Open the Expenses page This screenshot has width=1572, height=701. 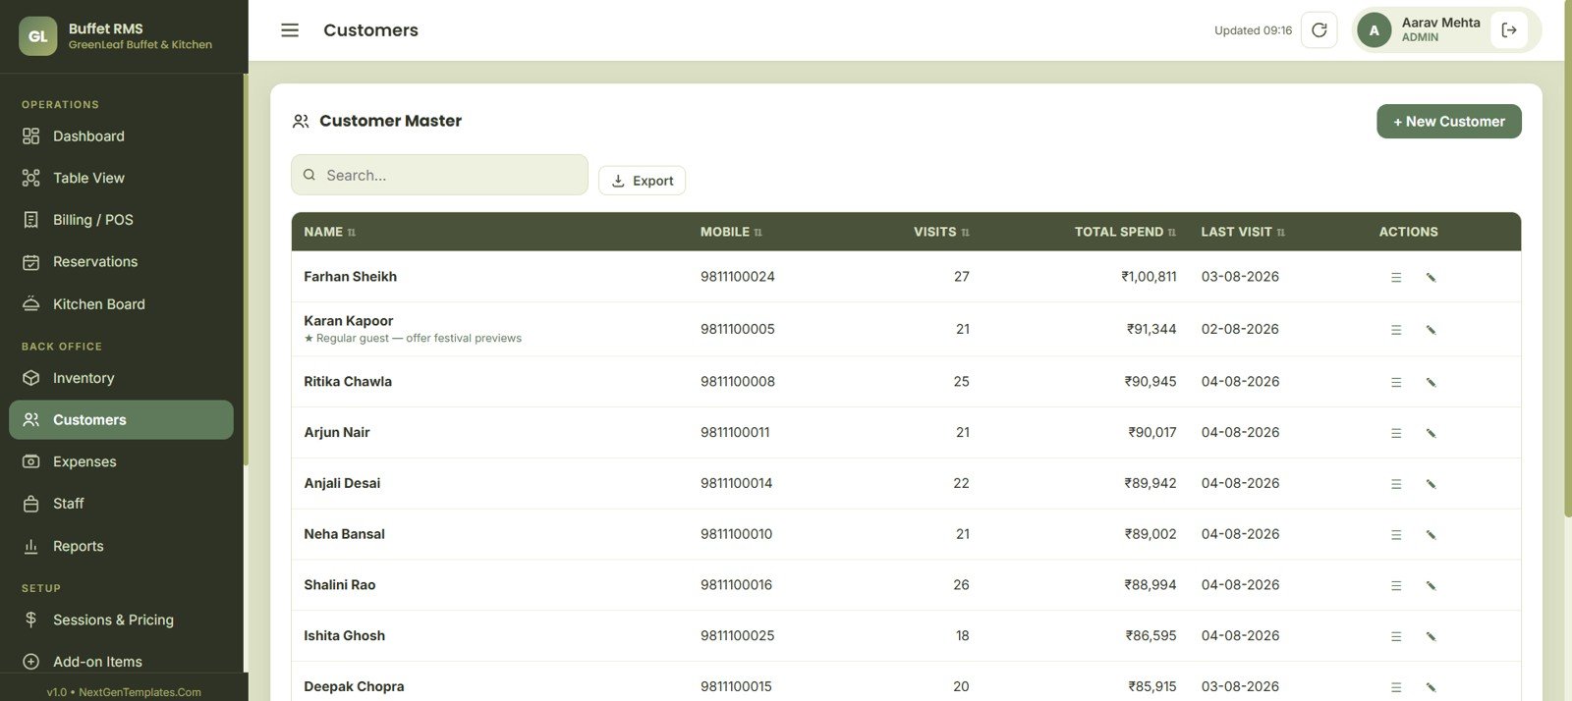122,461
